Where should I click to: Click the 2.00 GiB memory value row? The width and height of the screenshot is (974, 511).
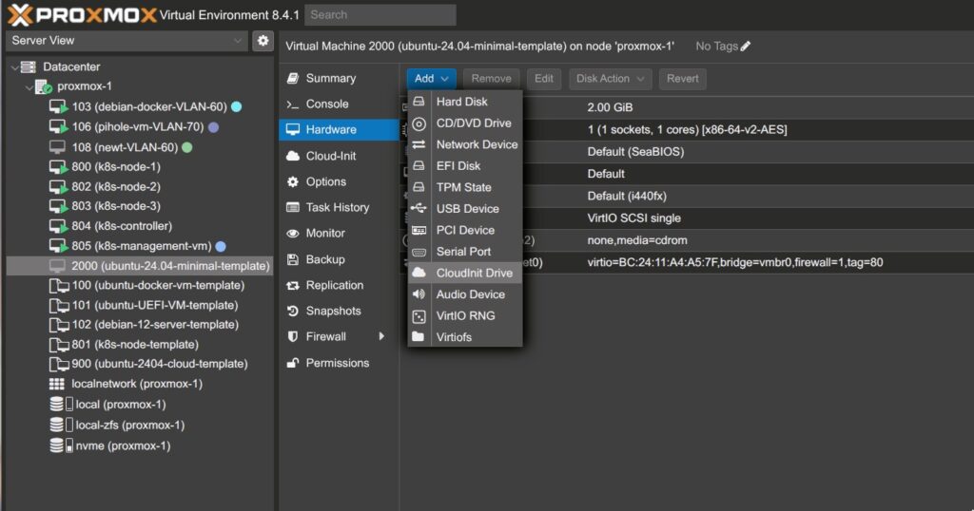[687, 107]
